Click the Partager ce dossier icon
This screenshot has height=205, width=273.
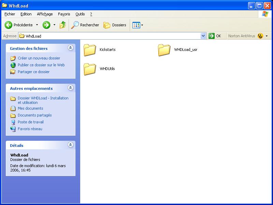(13, 72)
